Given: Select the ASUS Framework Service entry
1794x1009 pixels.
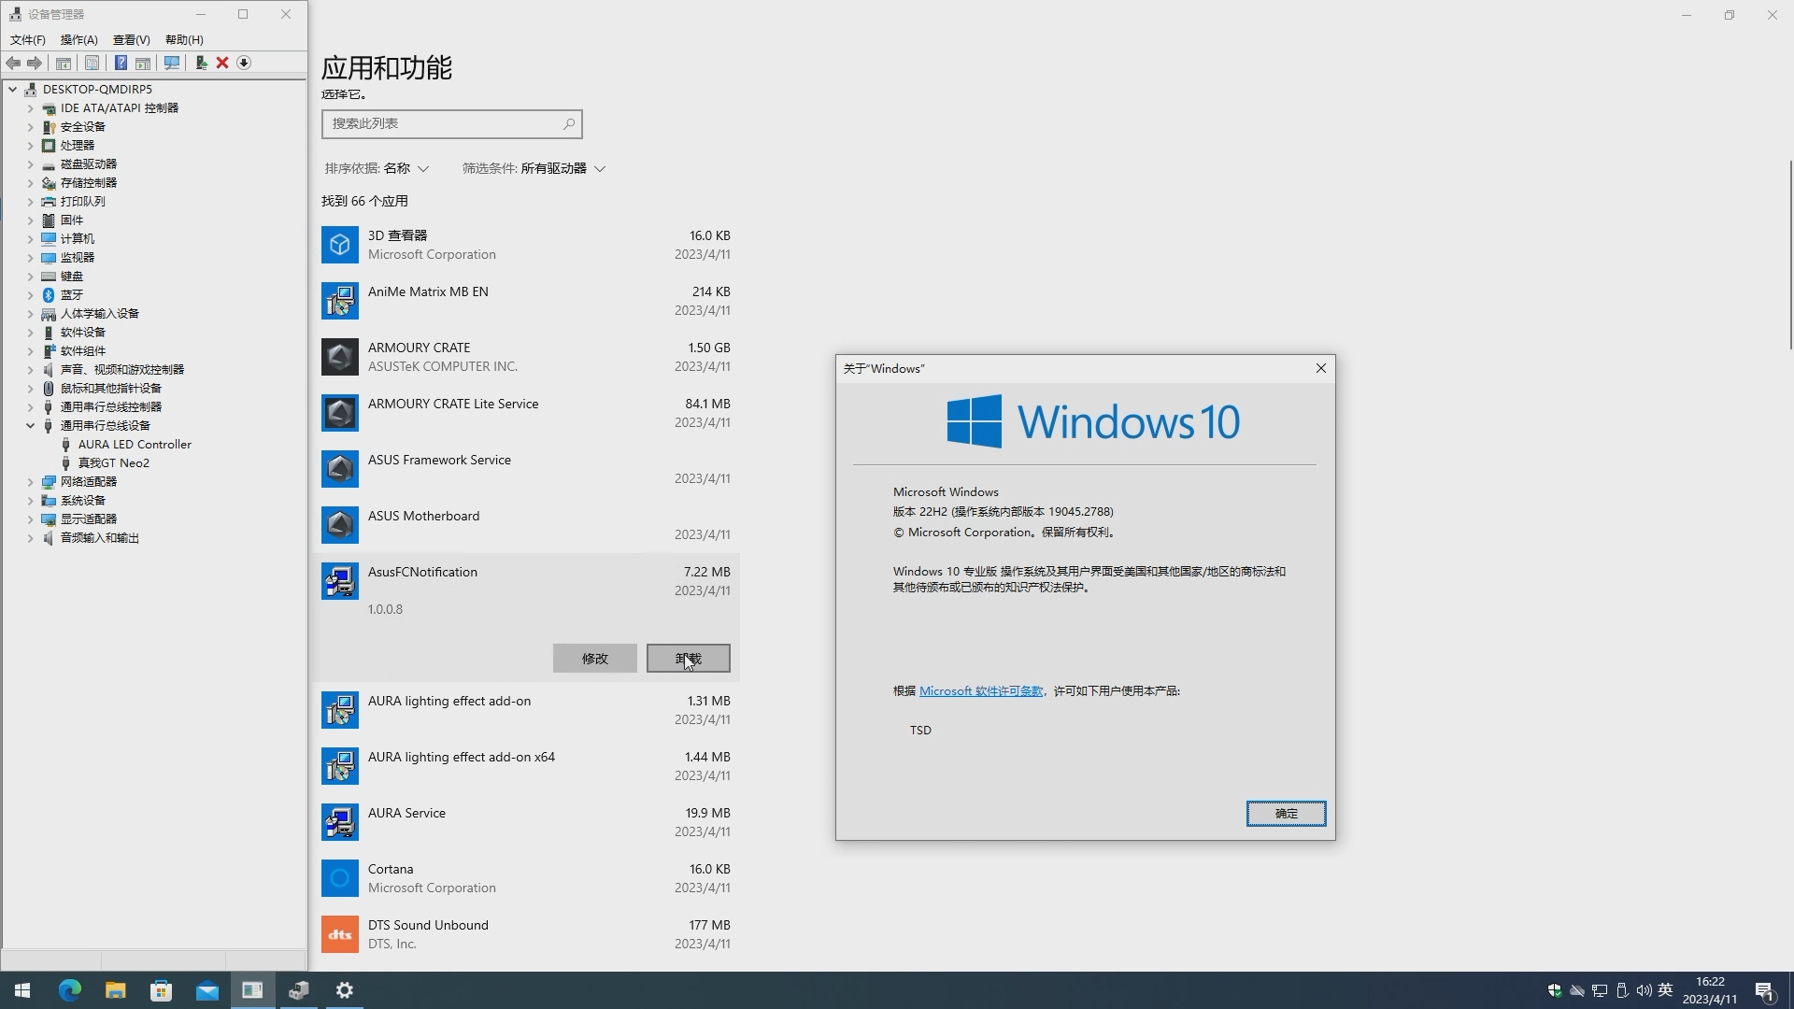Looking at the screenshot, I should click(526, 469).
